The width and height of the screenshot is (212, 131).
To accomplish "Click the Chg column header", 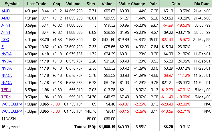I will pos(57,4).
